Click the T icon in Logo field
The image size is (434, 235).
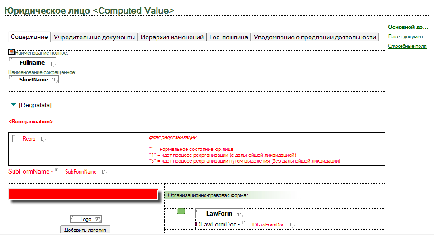(x=97, y=220)
